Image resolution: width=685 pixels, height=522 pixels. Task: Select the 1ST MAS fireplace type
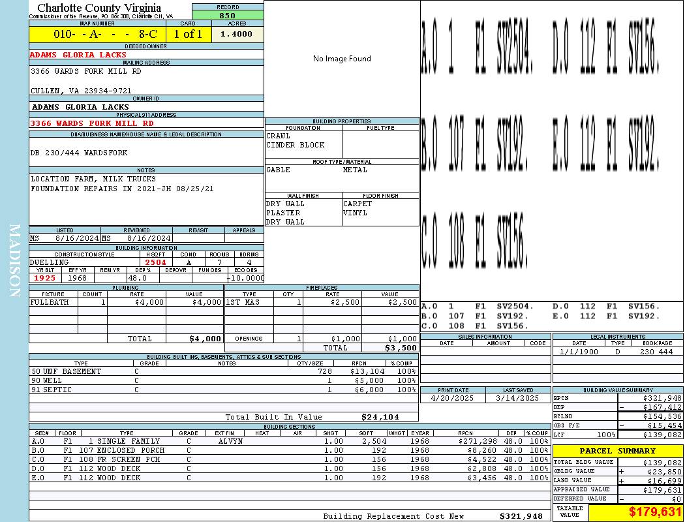tap(243, 302)
